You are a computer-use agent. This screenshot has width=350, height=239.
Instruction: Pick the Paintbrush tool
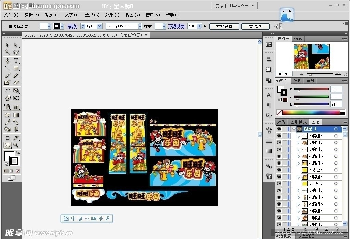(x=8, y=75)
